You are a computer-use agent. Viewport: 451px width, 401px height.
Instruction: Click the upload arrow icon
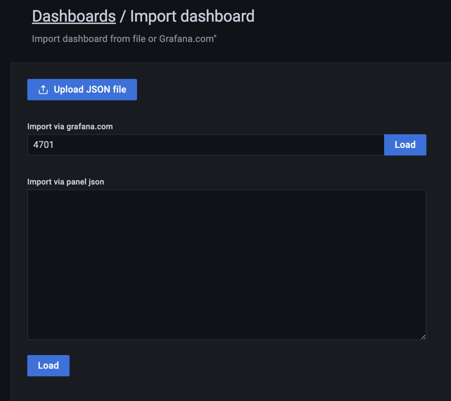(x=43, y=90)
